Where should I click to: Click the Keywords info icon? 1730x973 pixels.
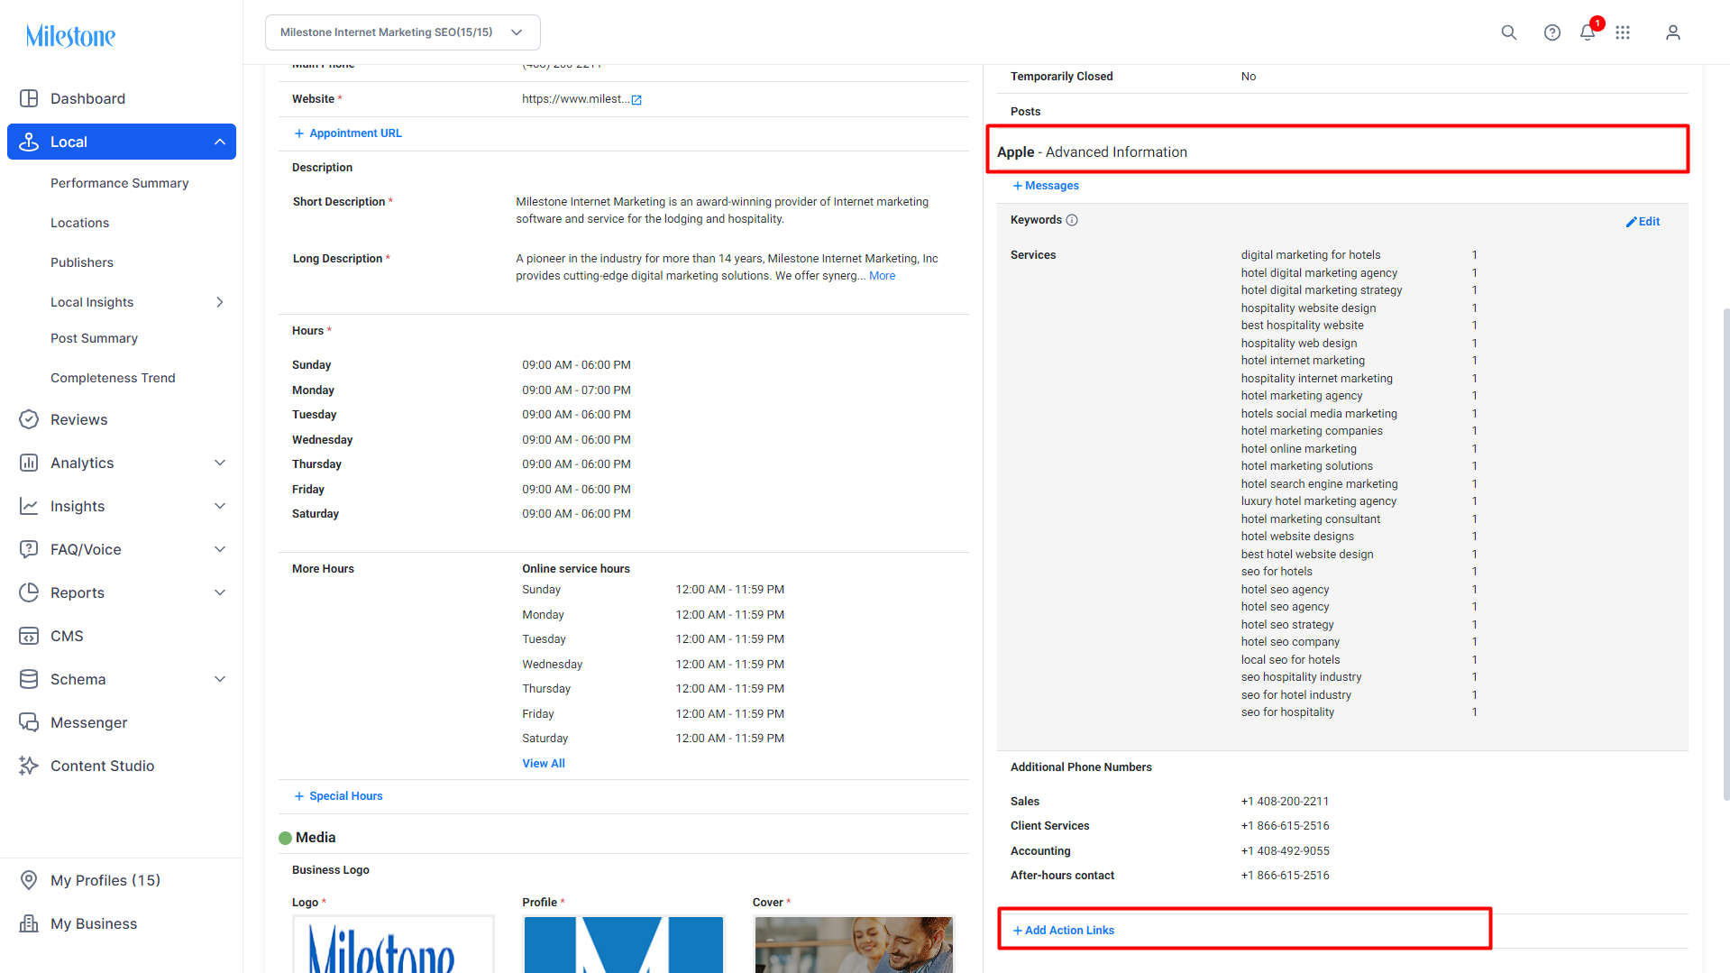click(x=1072, y=220)
